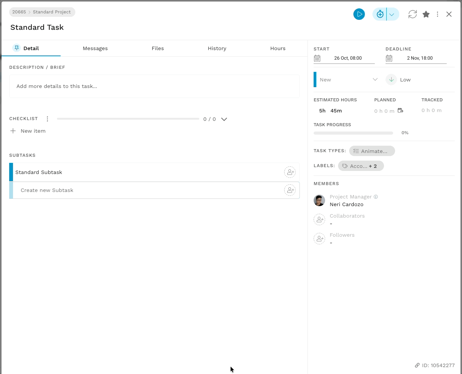Click the Followers label

click(342, 235)
